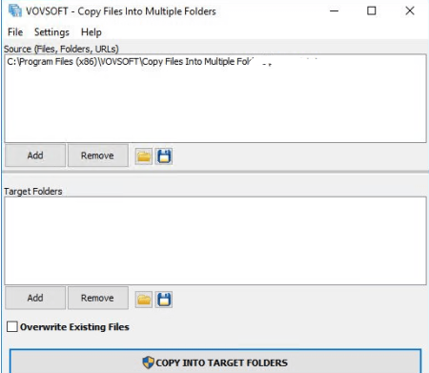
Task: Click Remove under Target Folders
Action: coord(98,298)
